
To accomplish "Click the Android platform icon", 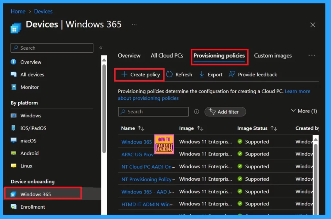I will (14, 153).
